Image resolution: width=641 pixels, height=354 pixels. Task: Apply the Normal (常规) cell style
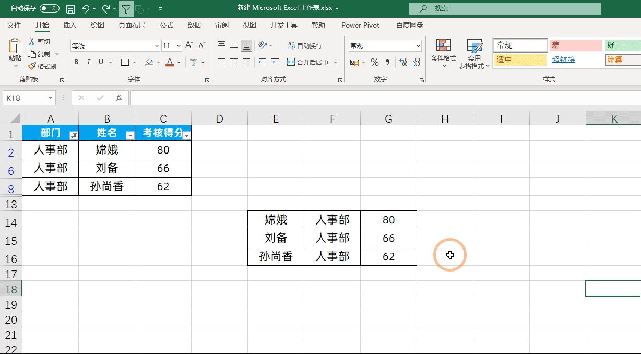tap(520, 45)
